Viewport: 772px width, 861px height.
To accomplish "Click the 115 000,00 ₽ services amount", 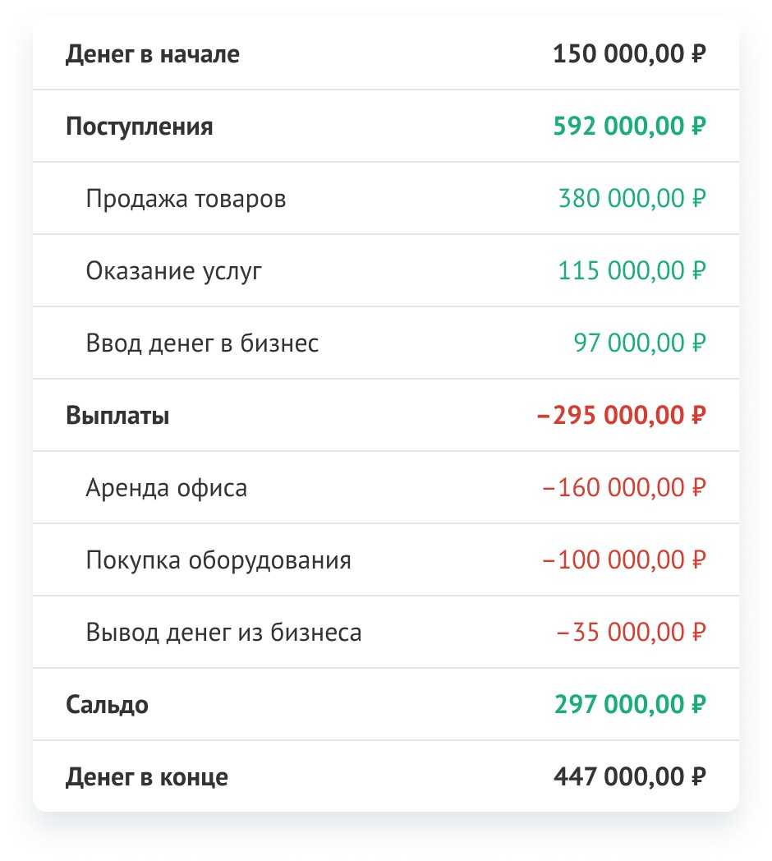I will click(x=632, y=272).
